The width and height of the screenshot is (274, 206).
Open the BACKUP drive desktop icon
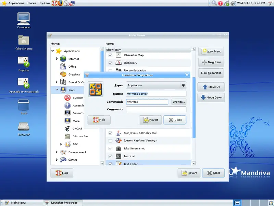24,126
